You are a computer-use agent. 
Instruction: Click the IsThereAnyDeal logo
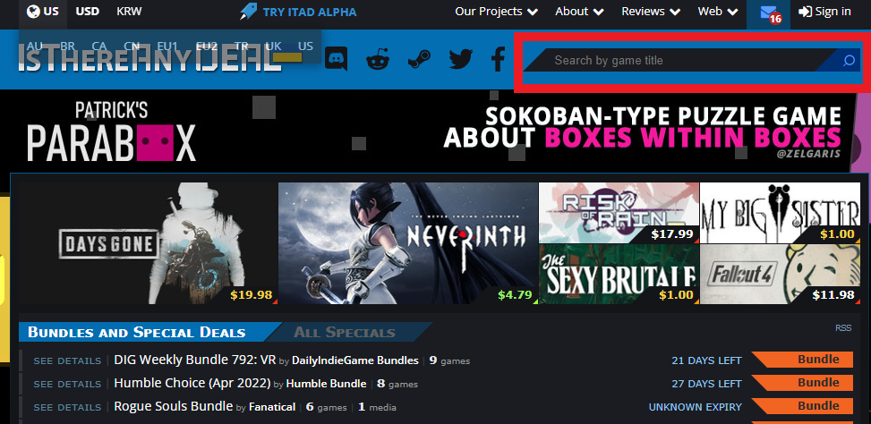point(150,59)
